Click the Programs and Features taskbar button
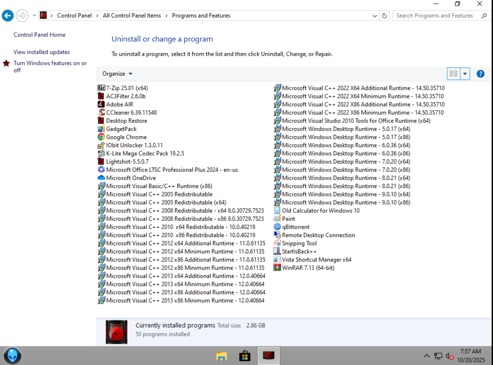This screenshot has height=365, width=493. point(268,356)
